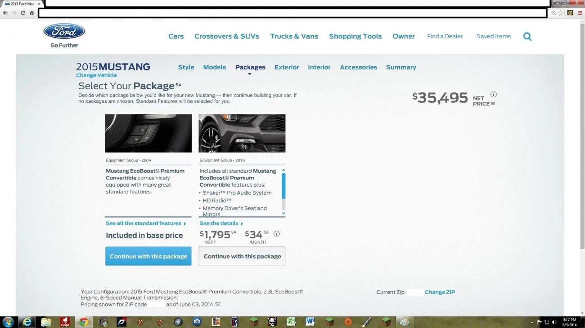Open the Cars menu
Viewport: 585px width, 328px height.
(x=176, y=36)
